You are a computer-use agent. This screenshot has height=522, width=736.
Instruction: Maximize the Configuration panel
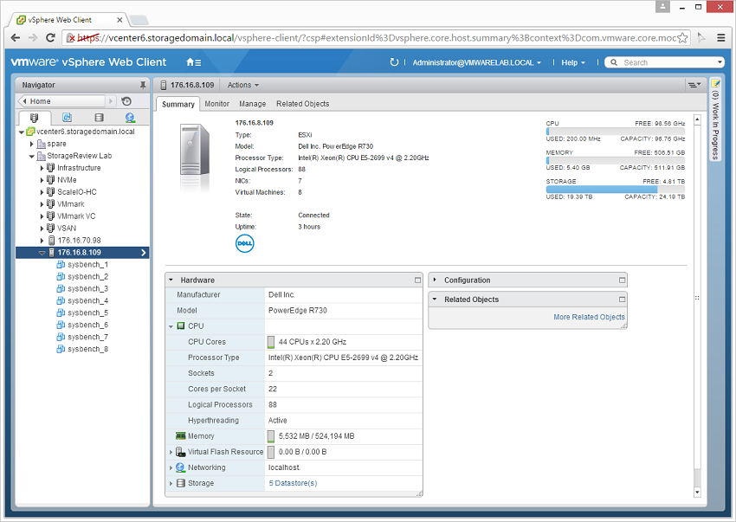coord(622,280)
